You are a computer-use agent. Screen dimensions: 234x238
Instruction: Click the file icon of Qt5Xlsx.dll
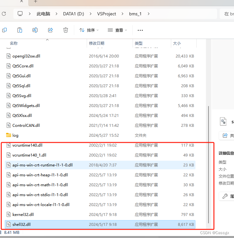point(9,116)
